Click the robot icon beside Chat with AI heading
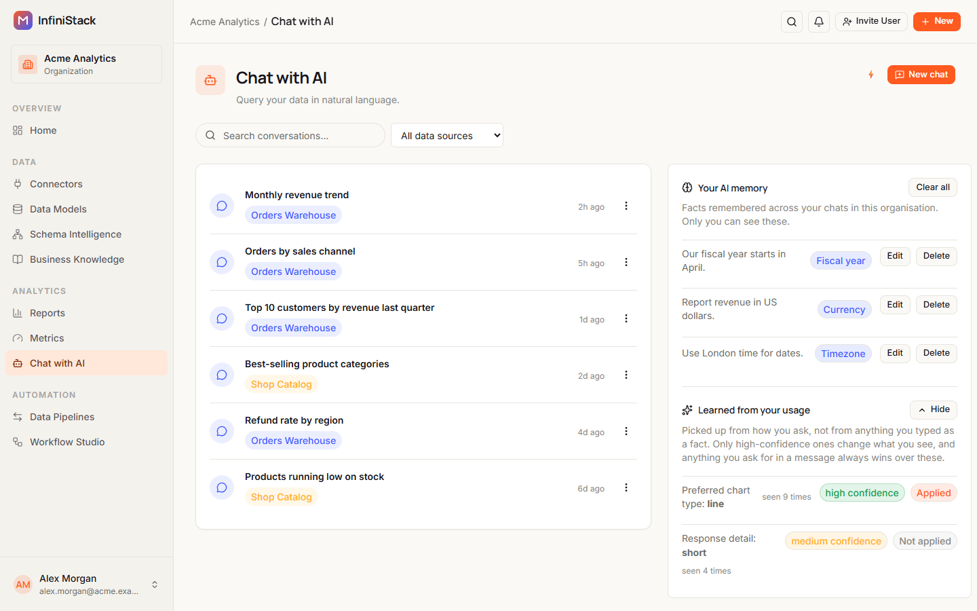This screenshot has height=611, width=977. pyautogui.click(x=210, y=80)
